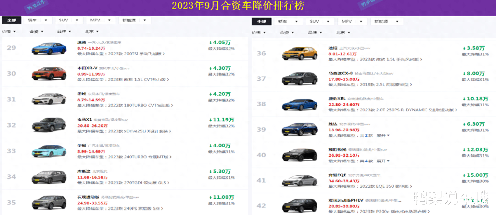
Task: Open 2022款 EQE 350 豪华版 trim link
Action: (x=386, y=186)
